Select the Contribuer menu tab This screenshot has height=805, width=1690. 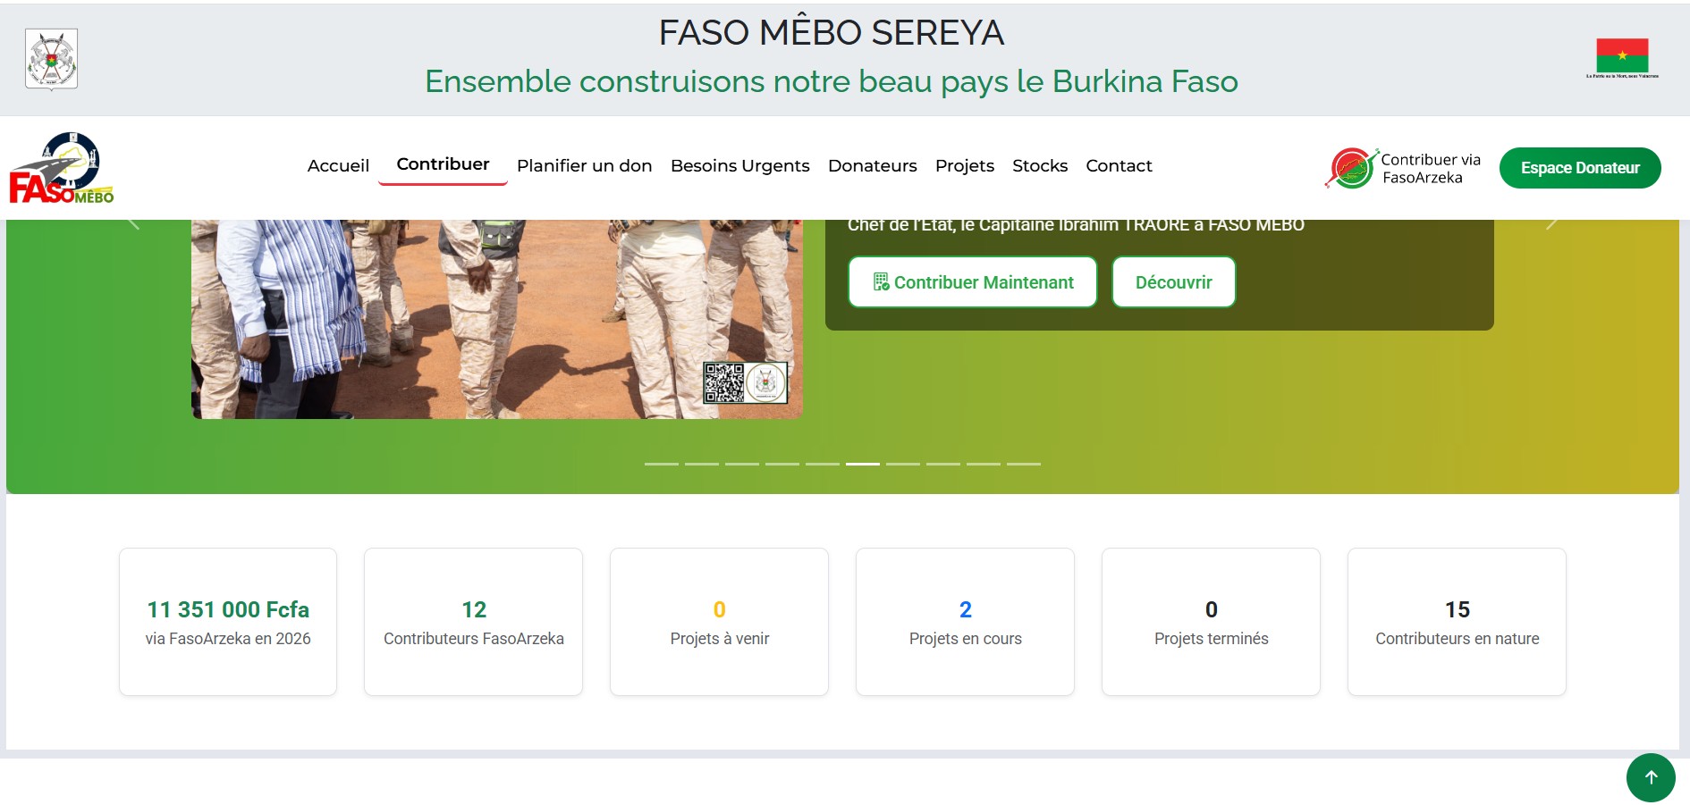tap(443, 165)
